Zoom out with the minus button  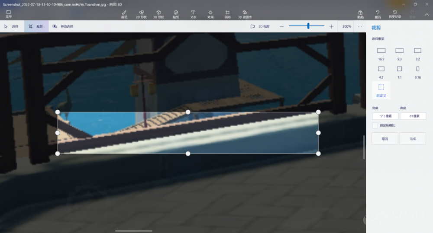pyautogui.click(x=281, y=26)
